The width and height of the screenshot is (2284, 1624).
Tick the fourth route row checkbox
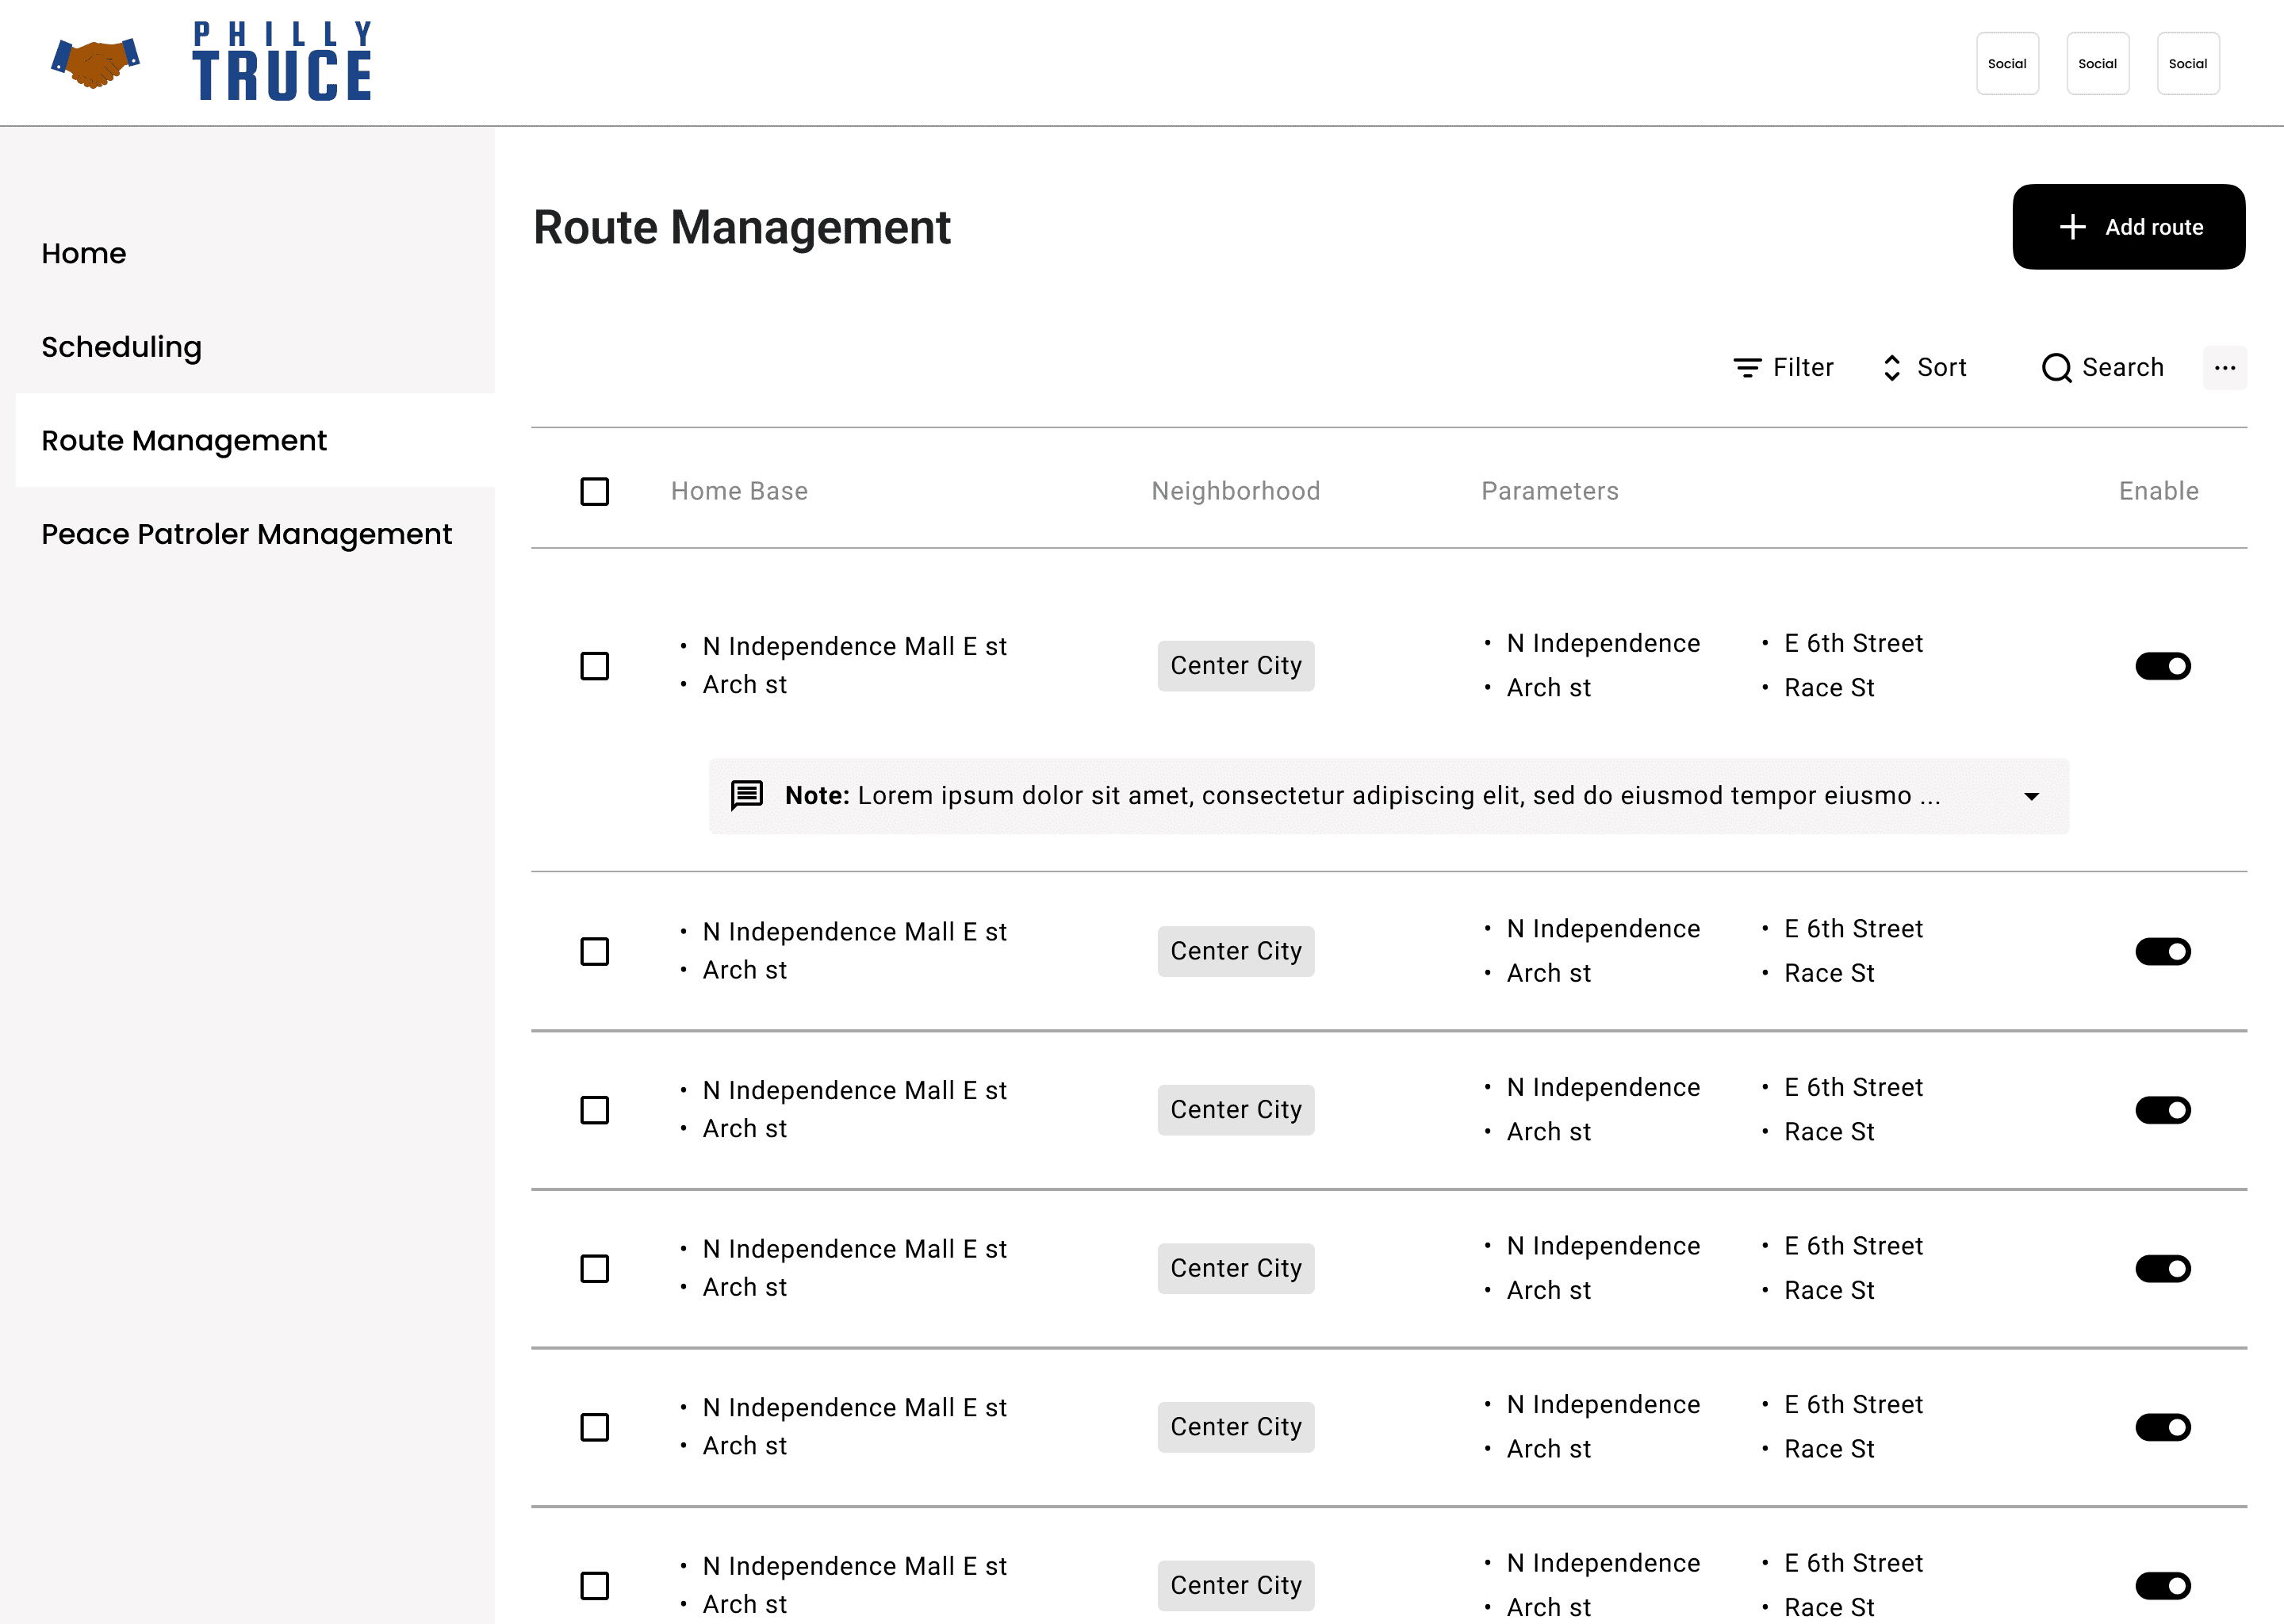tap(594, 1269)
